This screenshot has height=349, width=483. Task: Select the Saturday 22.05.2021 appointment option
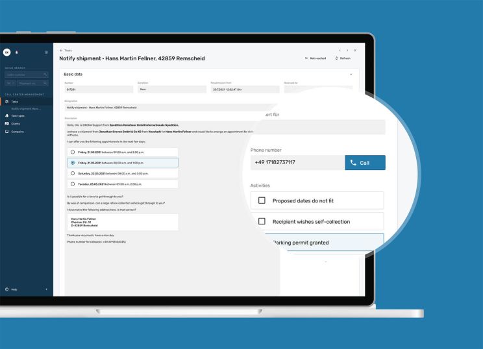coord(72,173)
